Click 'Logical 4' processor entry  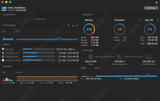tap(119, 40)
